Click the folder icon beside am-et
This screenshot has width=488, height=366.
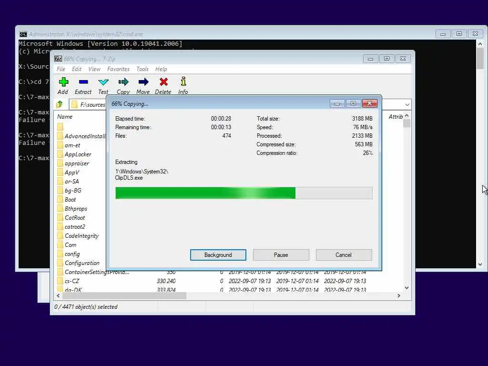point(60,145)
